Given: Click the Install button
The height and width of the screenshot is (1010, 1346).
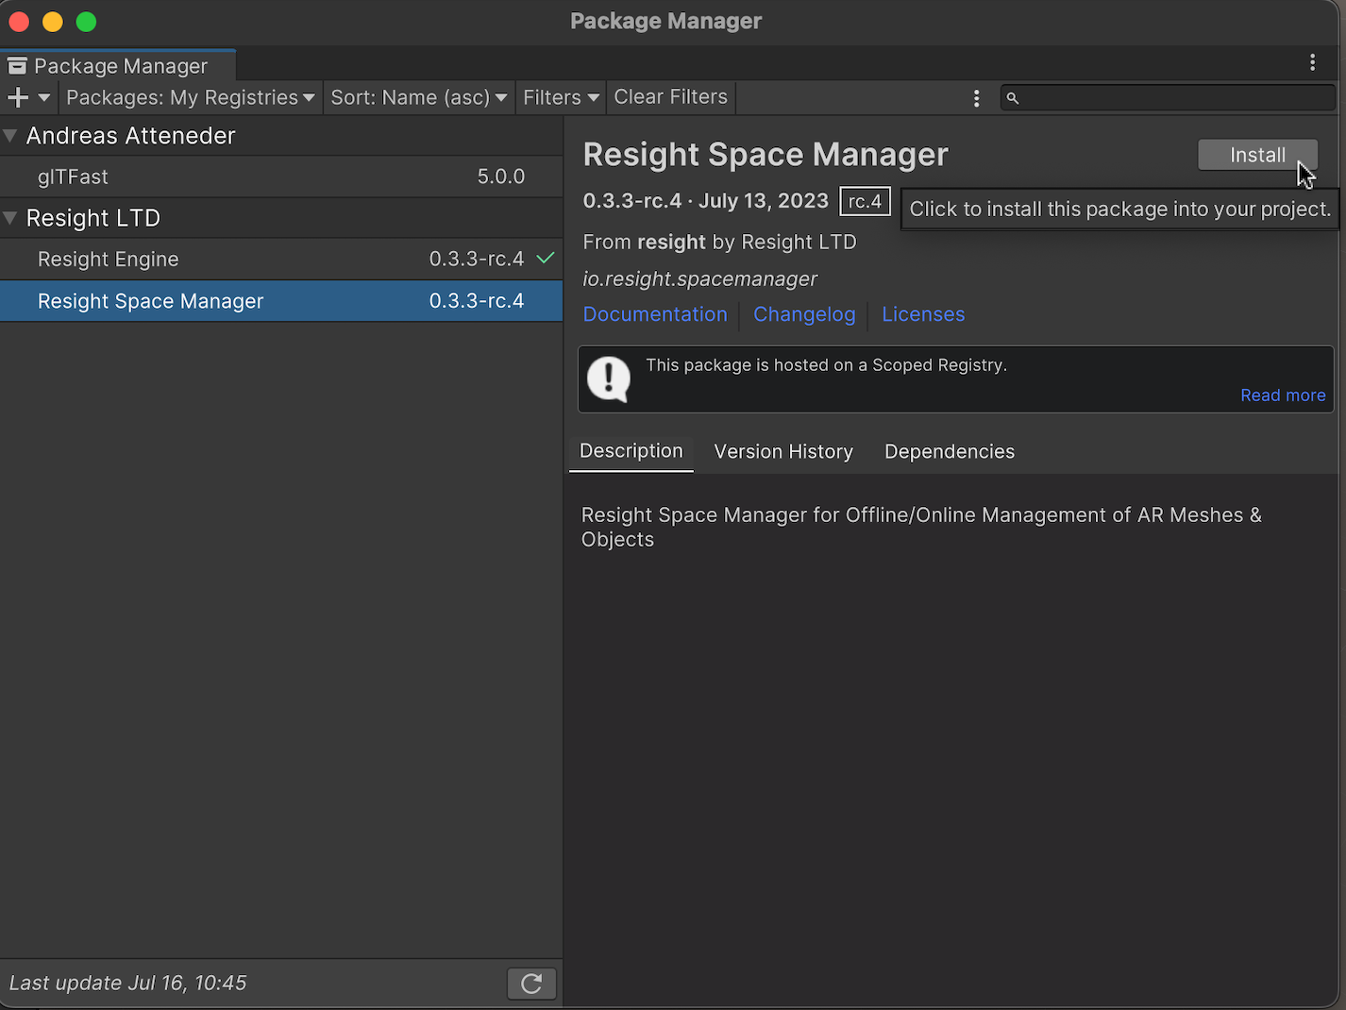Looking at the screenshot, I should [1257, 155].
